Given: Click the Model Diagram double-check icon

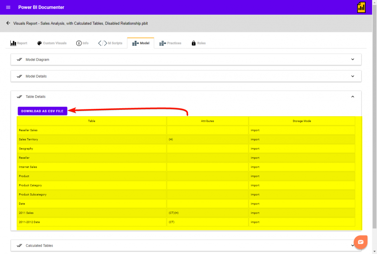Looking at the screenshot, I should tap(20, 60).
